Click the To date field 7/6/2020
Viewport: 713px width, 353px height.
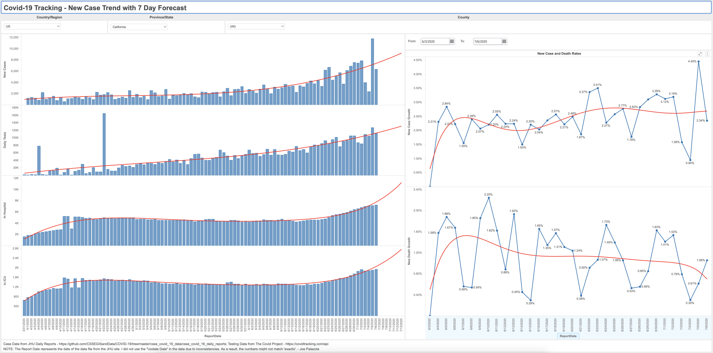[487, 41]
